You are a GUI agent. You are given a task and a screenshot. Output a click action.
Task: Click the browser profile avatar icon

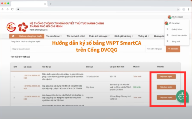coord(184,9)
